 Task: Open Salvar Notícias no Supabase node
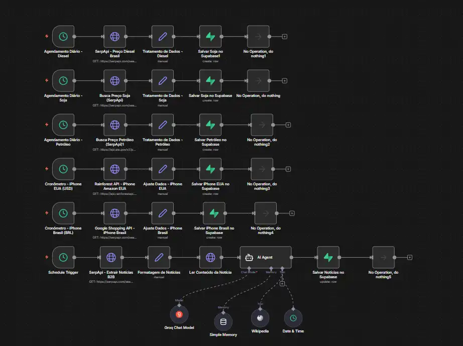point(328,257)
